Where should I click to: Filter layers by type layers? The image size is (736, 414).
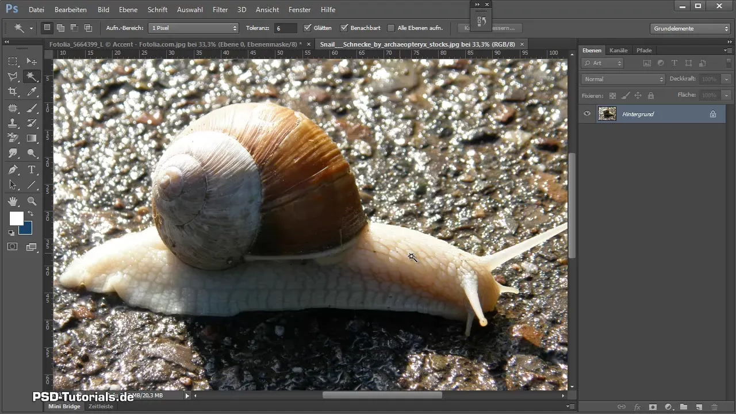point(674,63)
